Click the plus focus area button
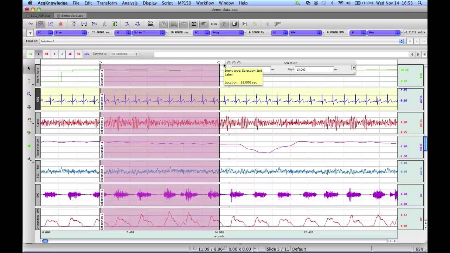The image size is (450, 253). pyautogui.click(x=410, y=41)
